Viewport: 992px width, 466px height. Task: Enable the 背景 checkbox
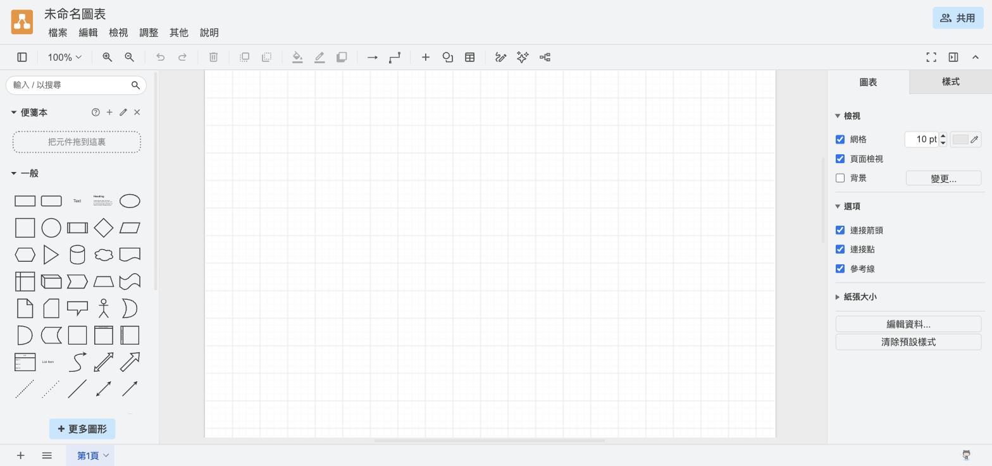click(x=840, y=178)
